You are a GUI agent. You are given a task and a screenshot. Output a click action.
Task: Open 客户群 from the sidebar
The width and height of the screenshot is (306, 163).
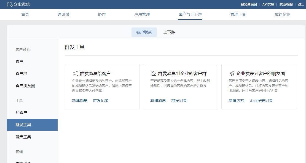point(22,74)
